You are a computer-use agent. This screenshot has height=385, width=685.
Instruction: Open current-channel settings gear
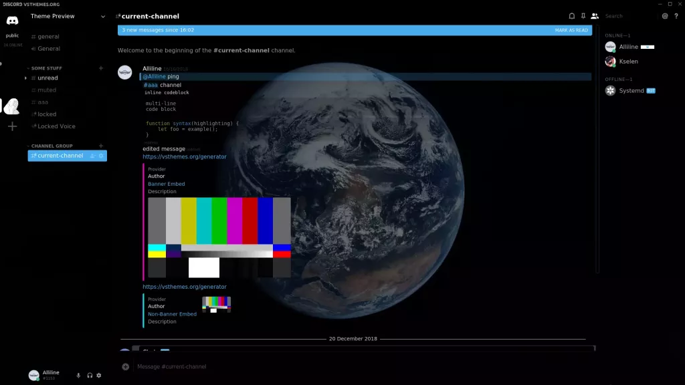[100, 155]
